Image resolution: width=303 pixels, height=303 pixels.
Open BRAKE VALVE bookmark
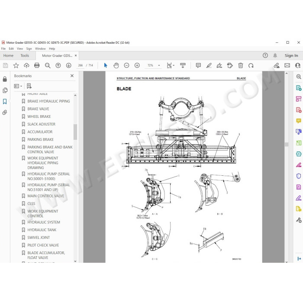(x=38, y=109)
